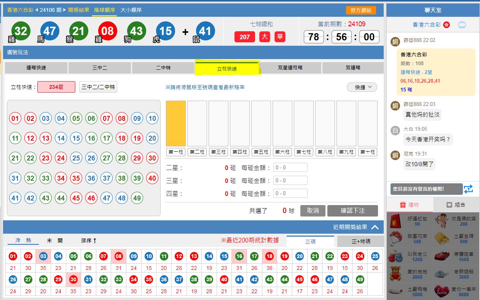
Task: Open the 双連碰 play tab
Action: point(353,68)
